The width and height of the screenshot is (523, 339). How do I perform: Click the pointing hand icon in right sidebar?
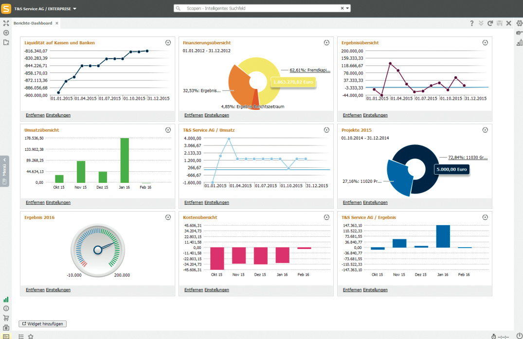519,33
